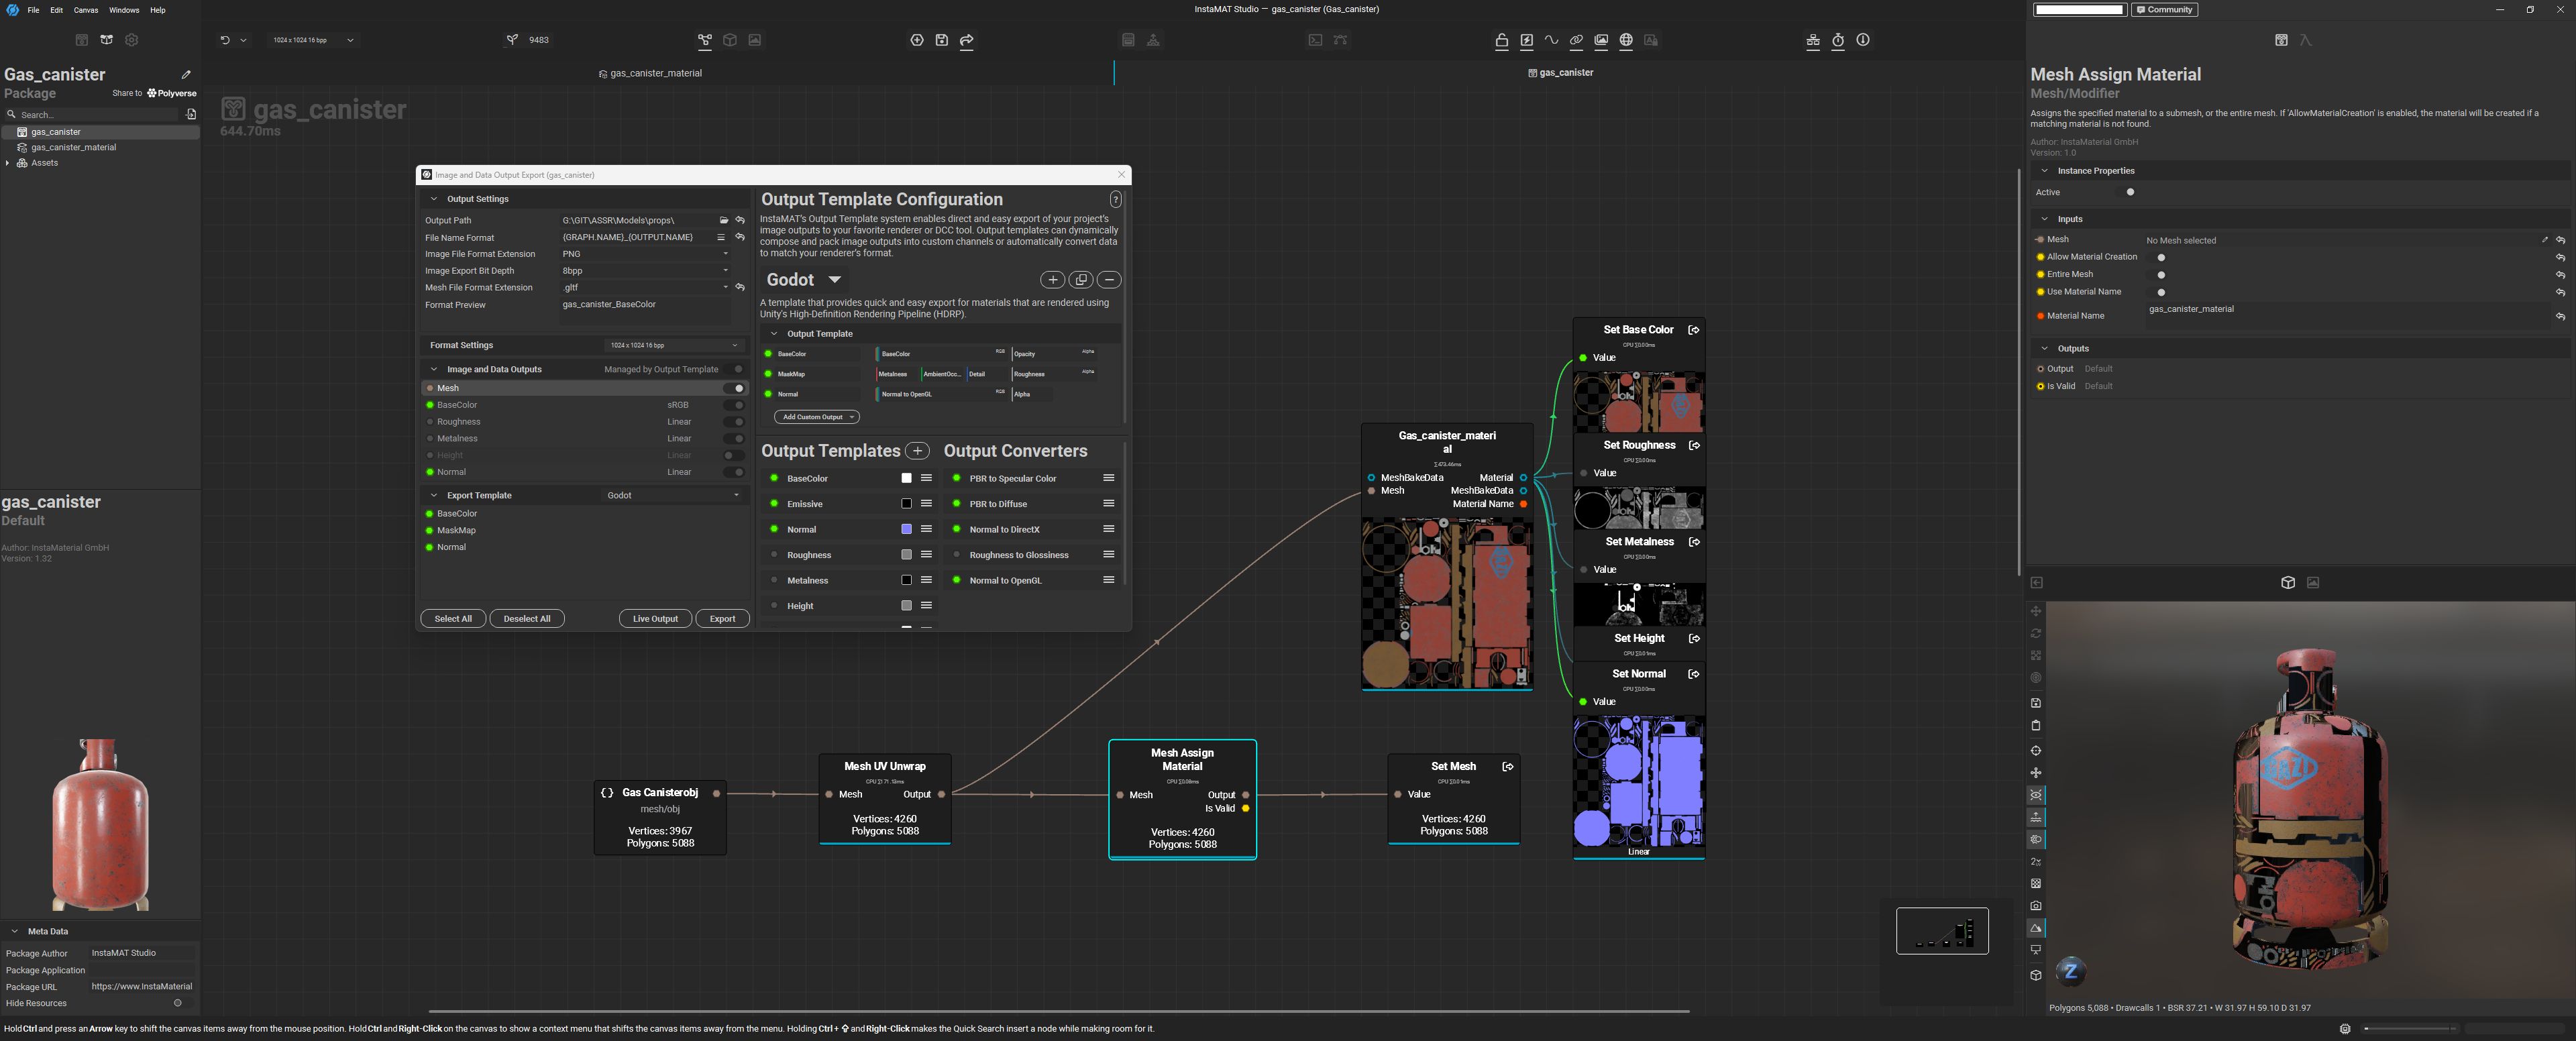
Task: Click the Normal template purple color swatch
Action: 906,529
